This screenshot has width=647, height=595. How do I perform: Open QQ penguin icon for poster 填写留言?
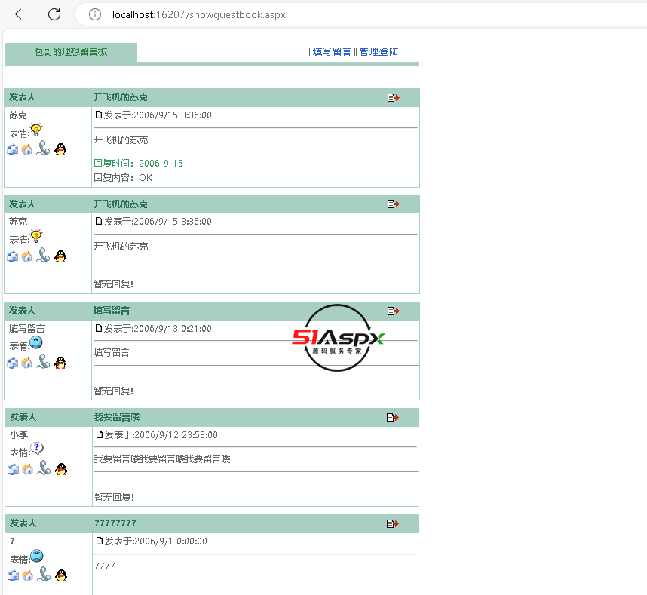coord(60,362)
